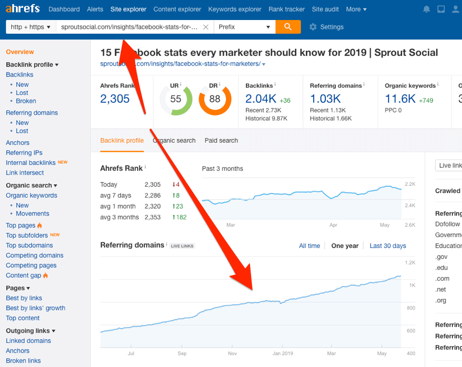The height and width of the screenshot is (367, 462).
Task: Show Last 30 days of referring domains
Action: tap(388, 246)
